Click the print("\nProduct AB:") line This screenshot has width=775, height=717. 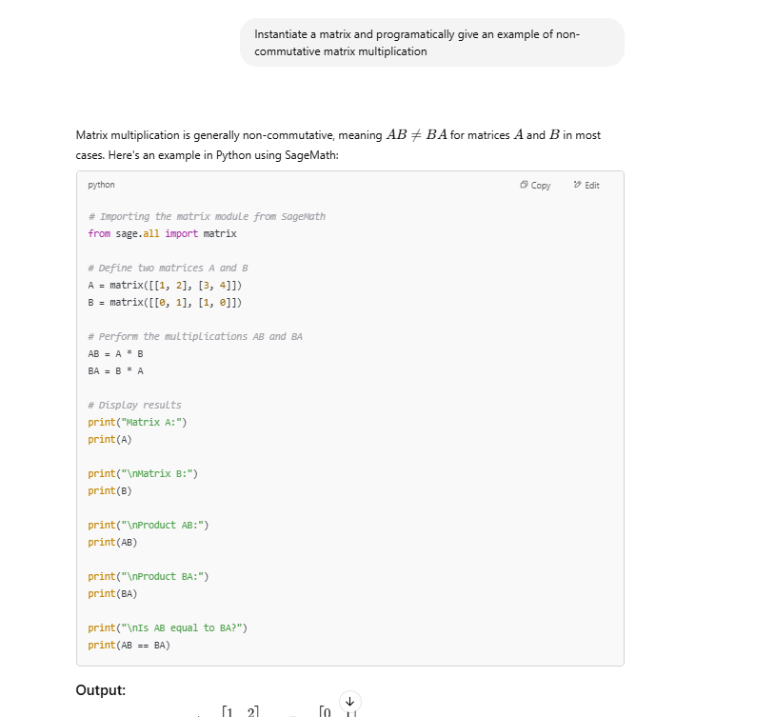pyautogui.click(x=149, y=525)
